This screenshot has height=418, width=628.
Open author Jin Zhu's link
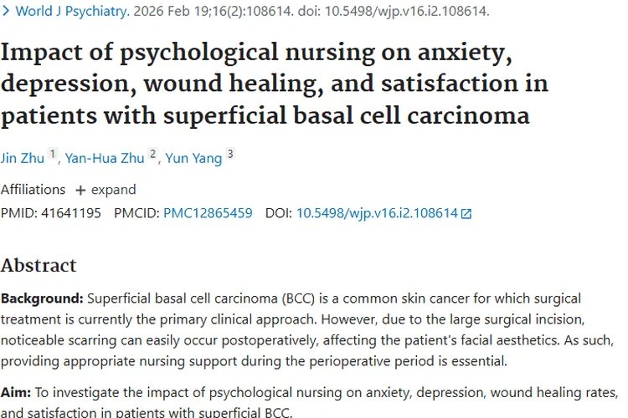click(x=23, y=157)
